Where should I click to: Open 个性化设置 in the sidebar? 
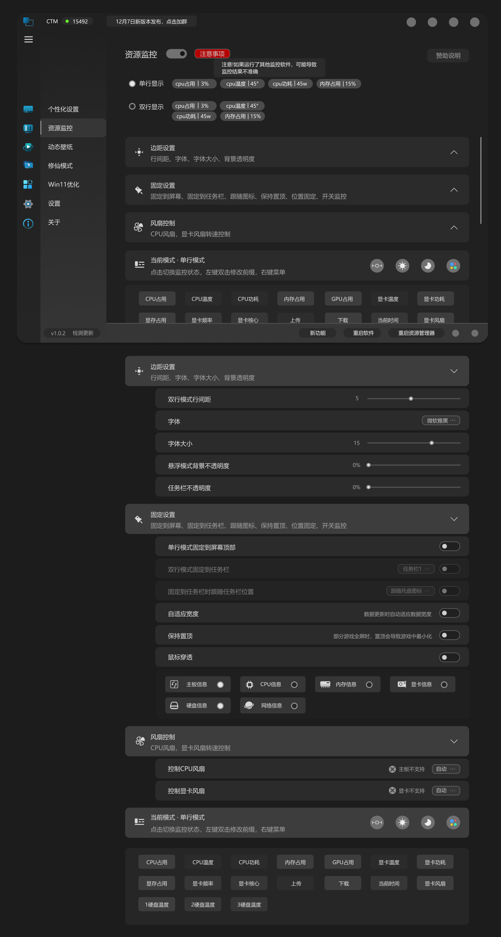[63, 109]
